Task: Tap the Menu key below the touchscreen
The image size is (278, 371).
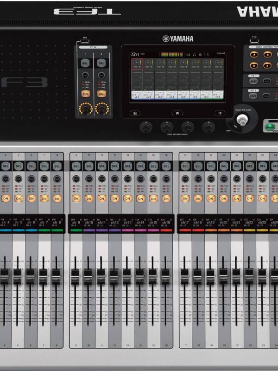Action: click(220, 113)
